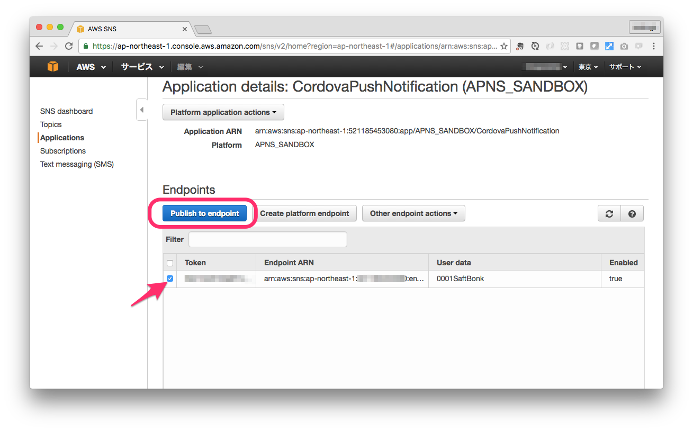Open Platform application actions dropdown
Image resolution: width=693 pixels, height=431 pixels.
point(223,112)
